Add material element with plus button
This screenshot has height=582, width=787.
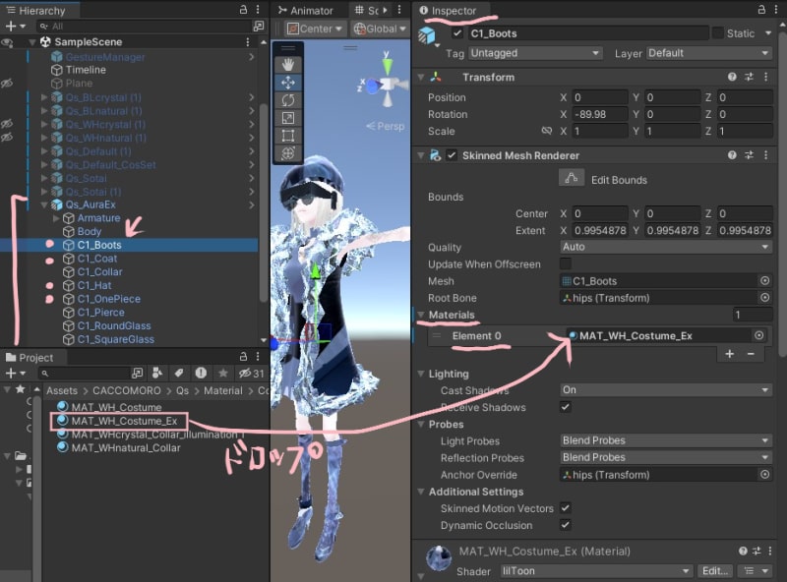[x=730, y=353]
